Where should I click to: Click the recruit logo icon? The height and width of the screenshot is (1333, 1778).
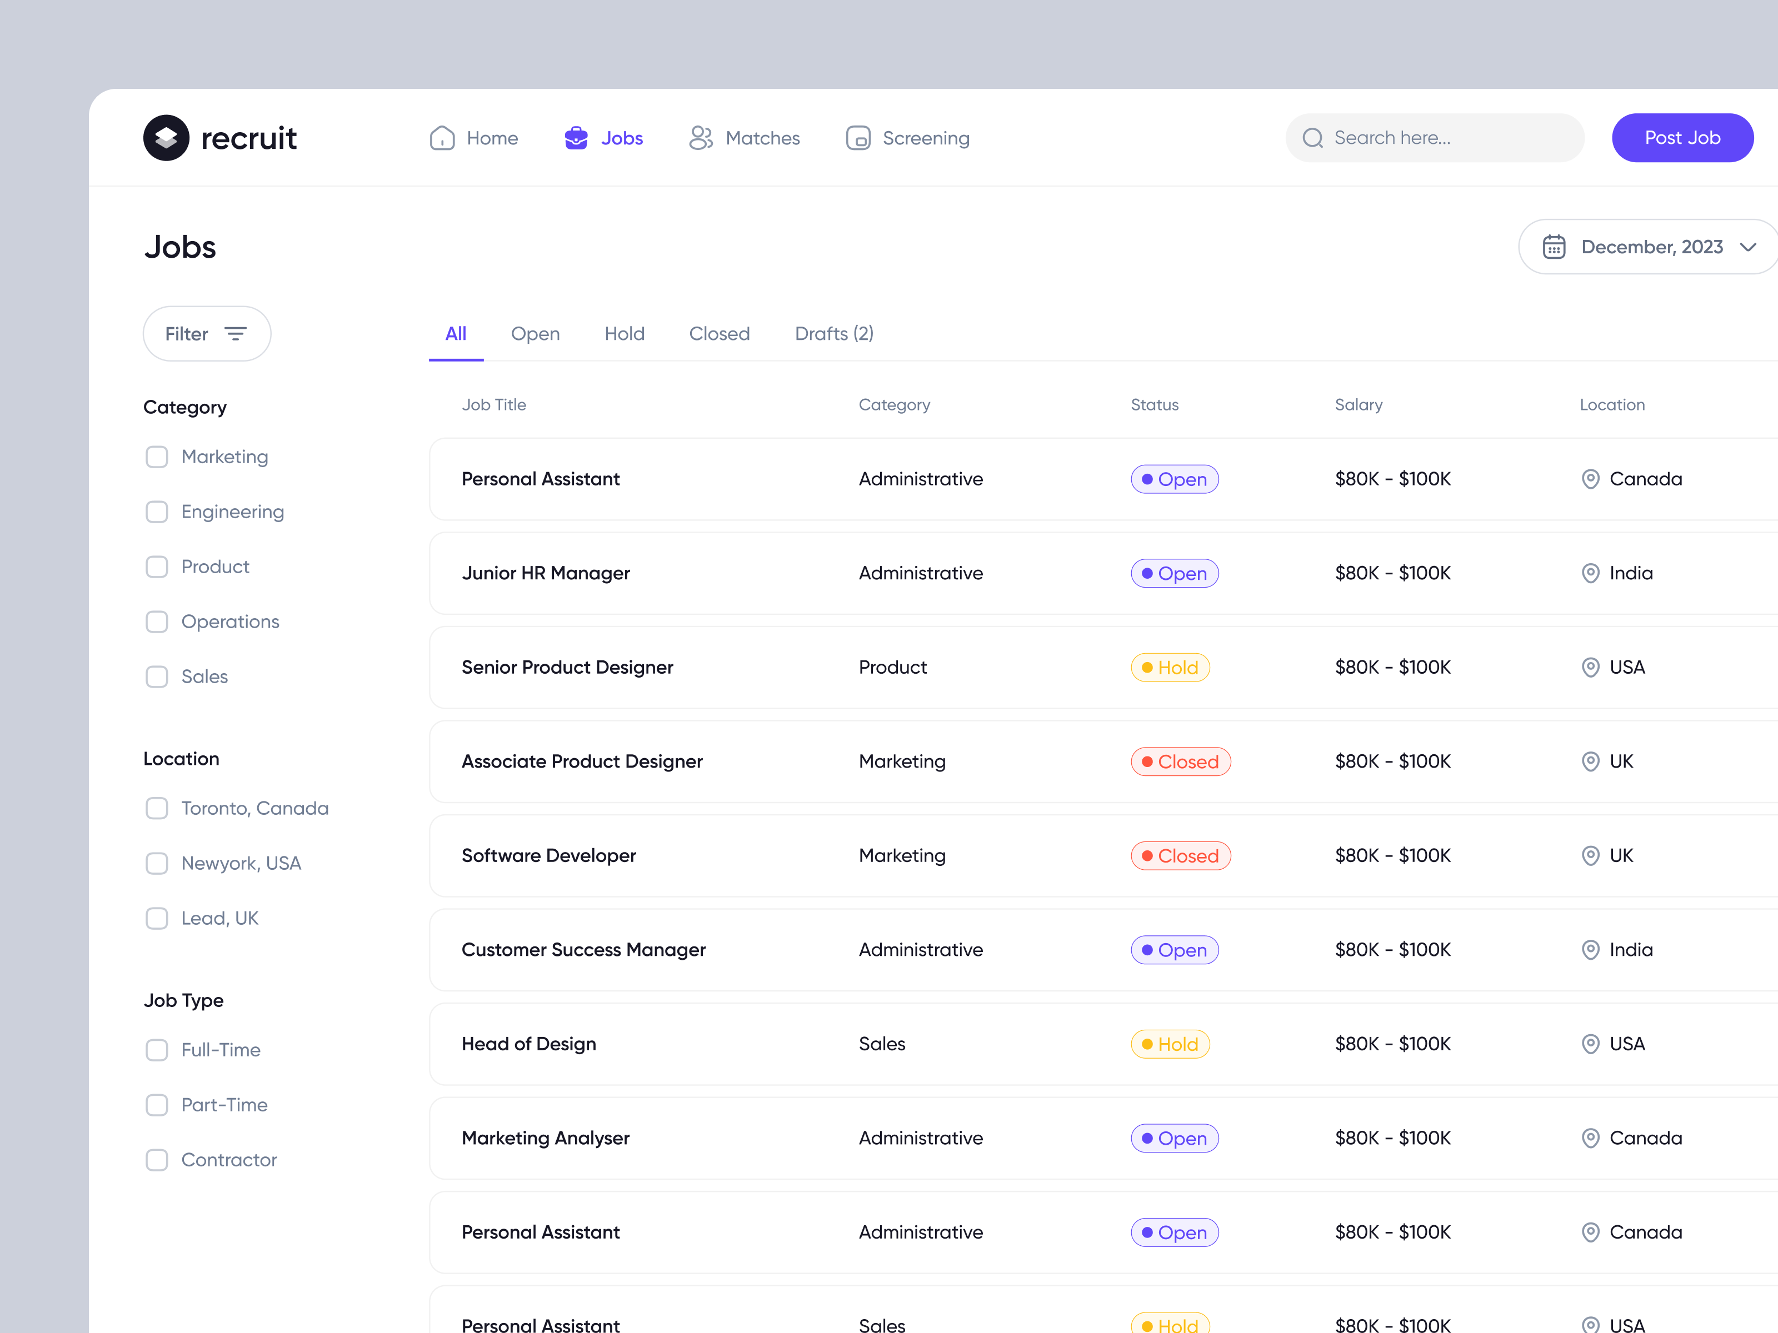[x=166, y=137]
